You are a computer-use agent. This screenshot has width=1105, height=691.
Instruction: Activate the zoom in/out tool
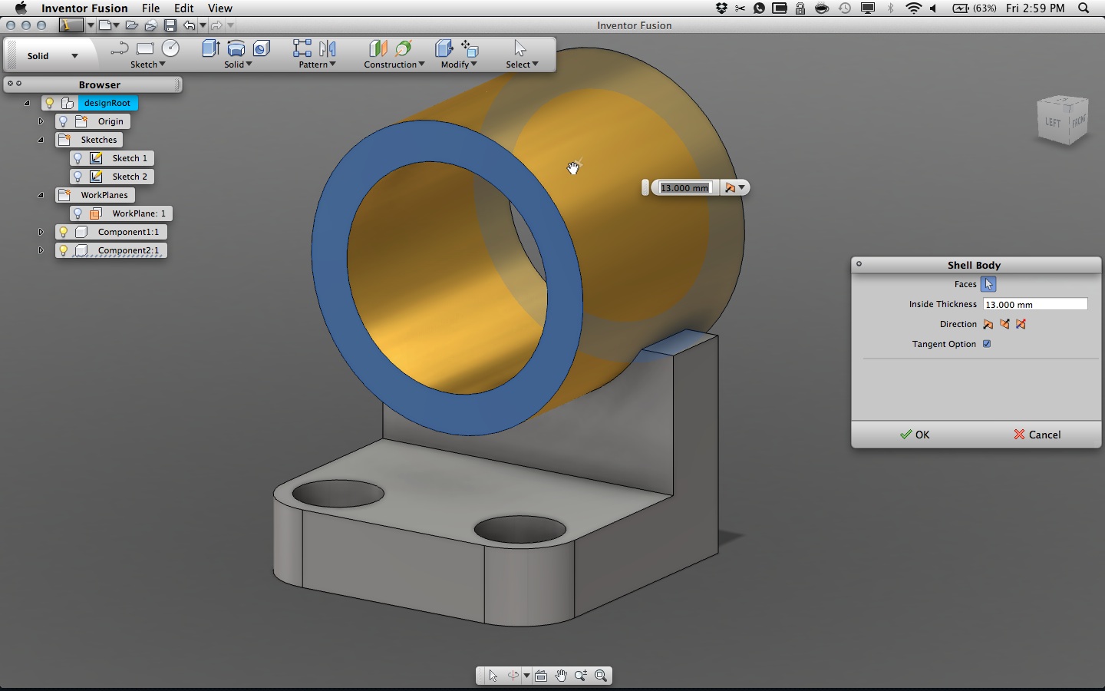point(581,676)
